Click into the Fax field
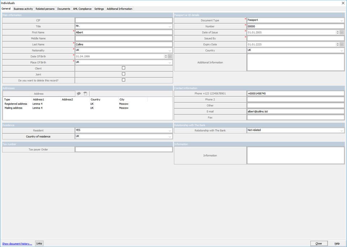Image resolution: width=347 pixels, height=247 pixels. pyautogui.click(x=296, y=117)
